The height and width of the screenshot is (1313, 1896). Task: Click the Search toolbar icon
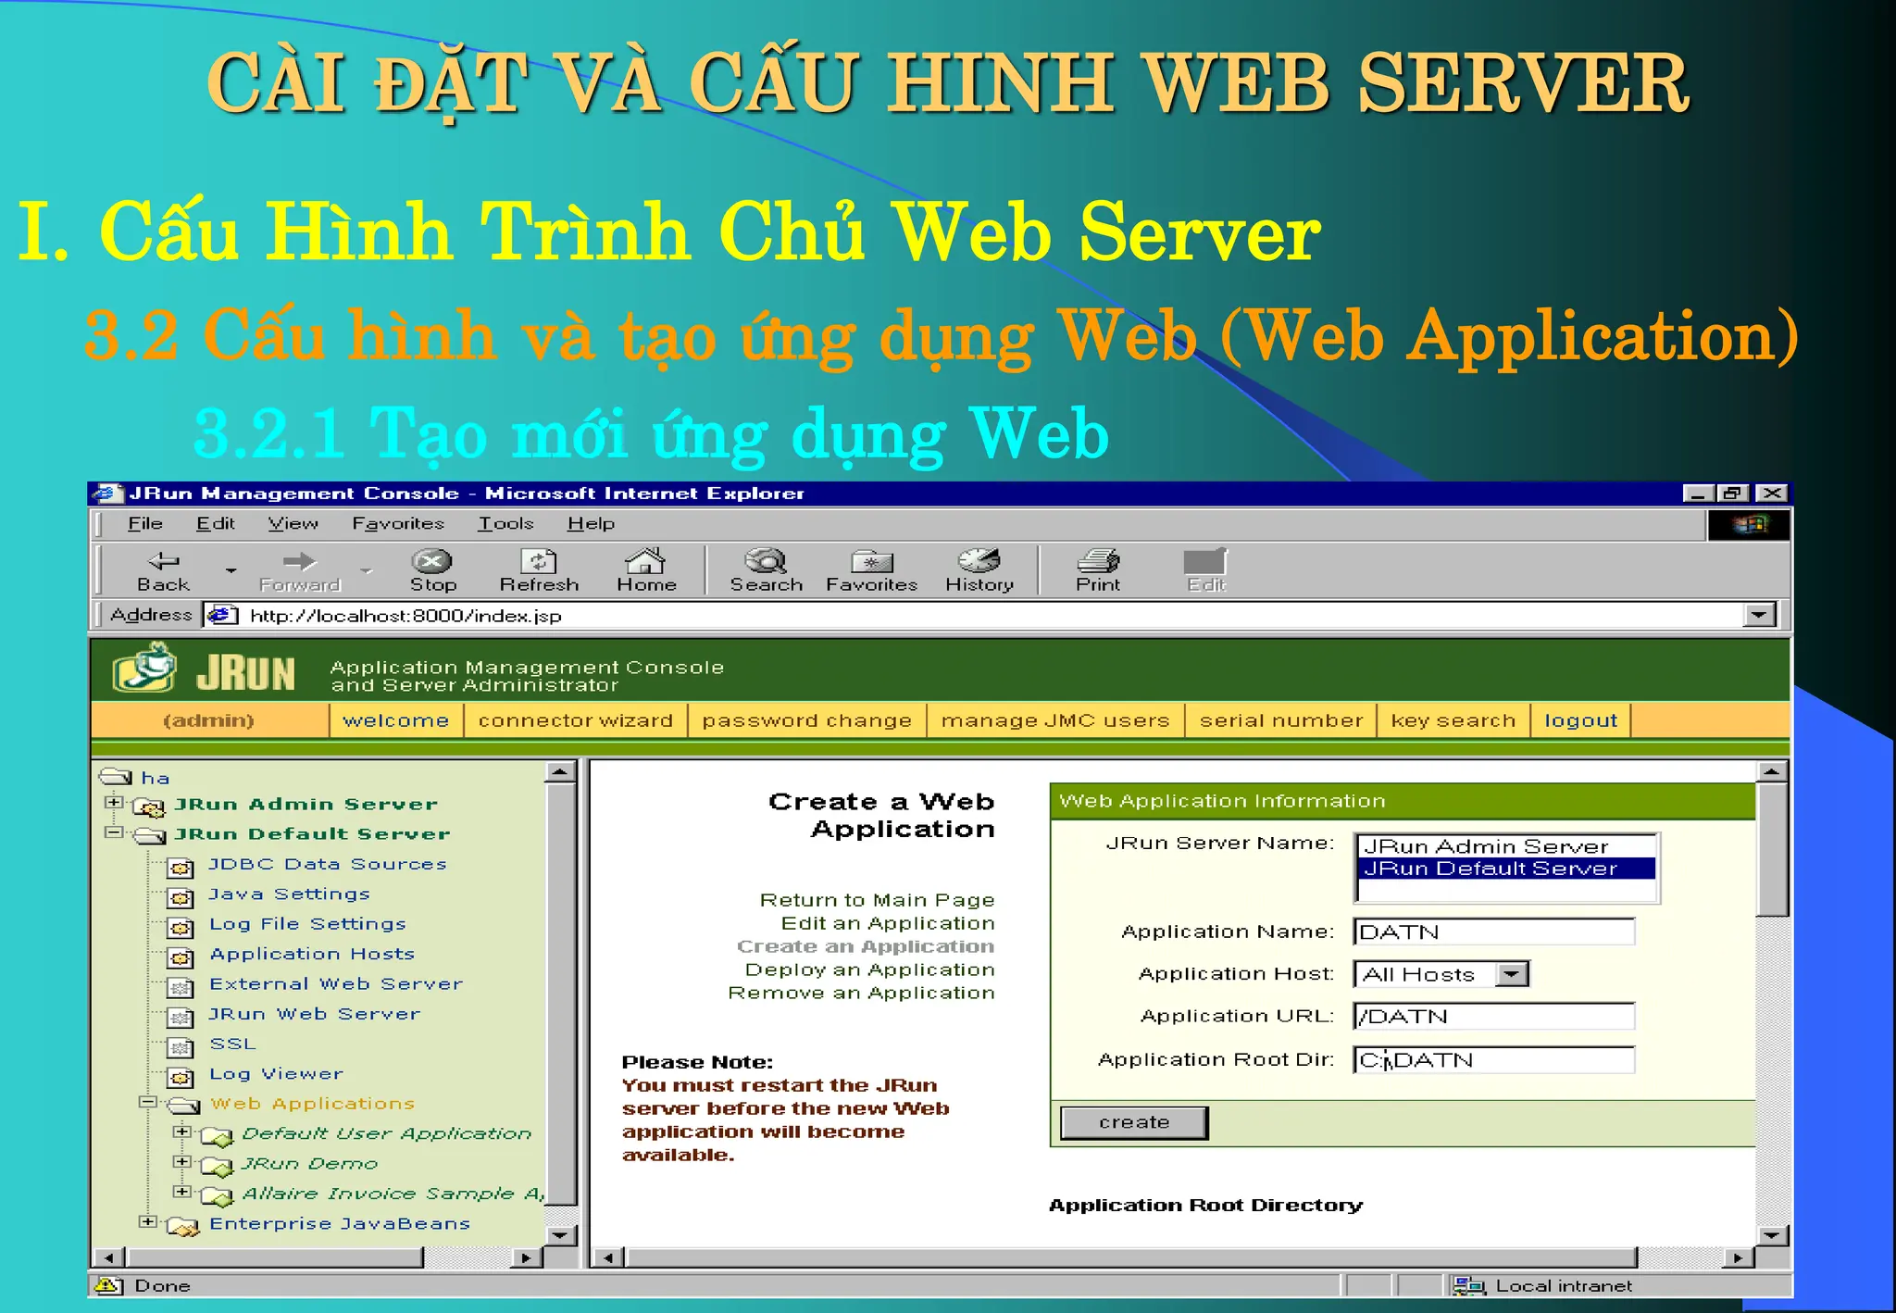pyautogui.click(x=766, y=560)
